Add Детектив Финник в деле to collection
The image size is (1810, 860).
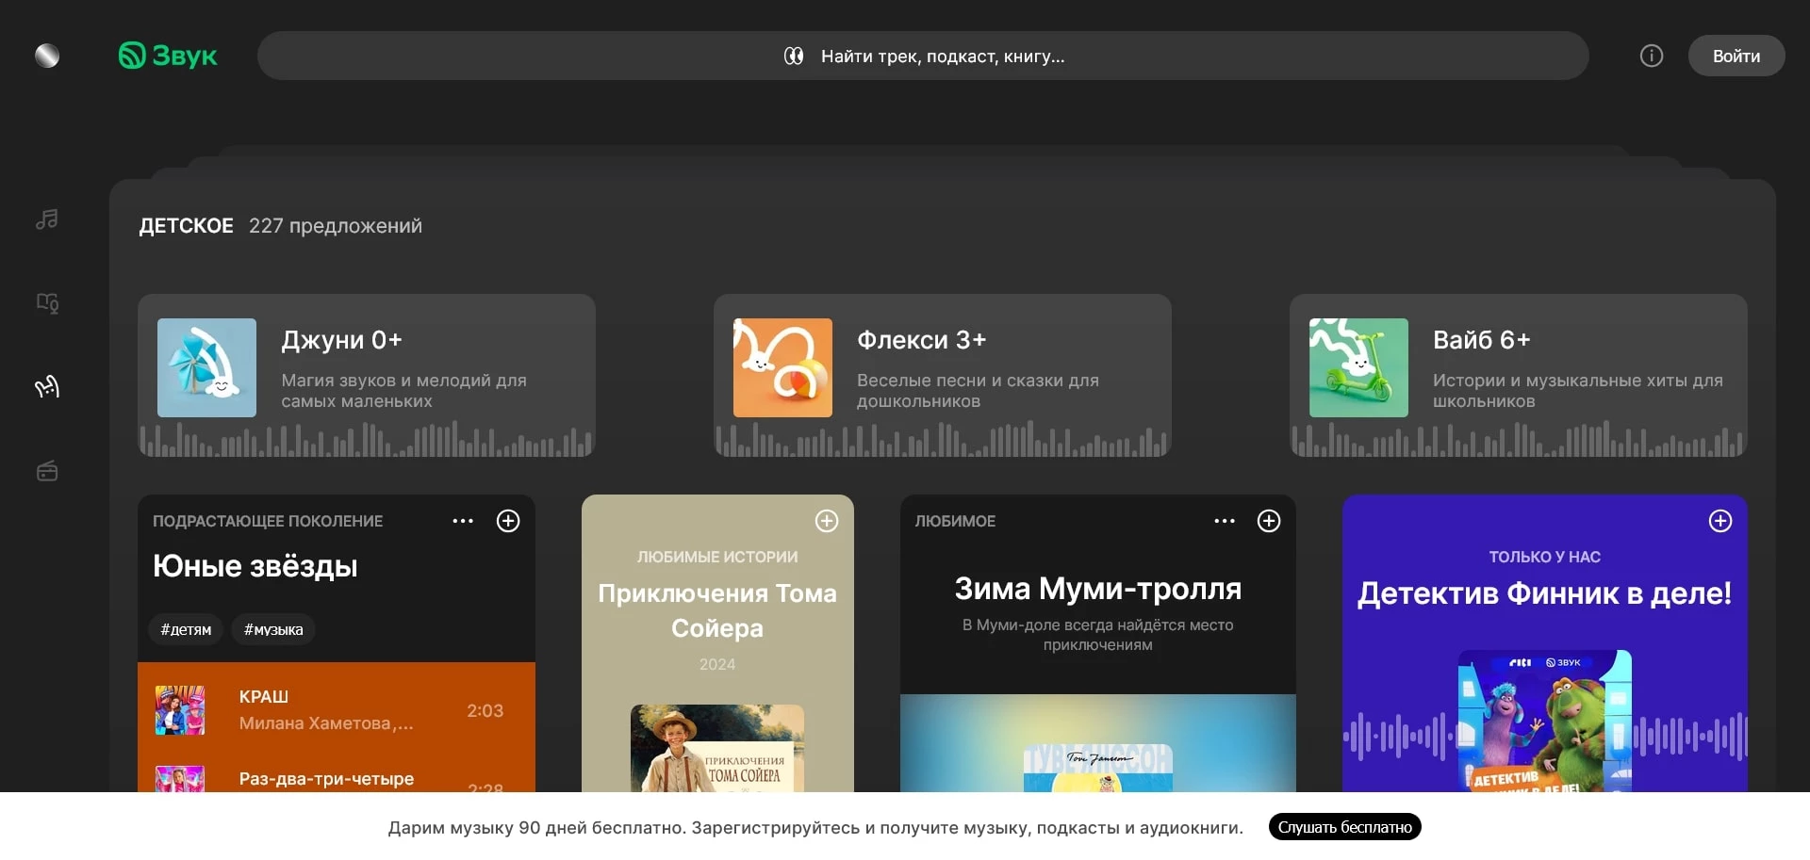click(x=1719, y=521)
